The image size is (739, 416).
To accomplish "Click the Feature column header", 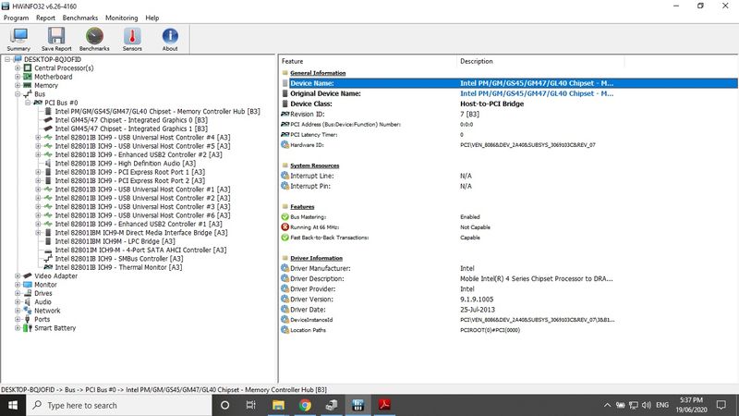I will click(x=368, y=61).
